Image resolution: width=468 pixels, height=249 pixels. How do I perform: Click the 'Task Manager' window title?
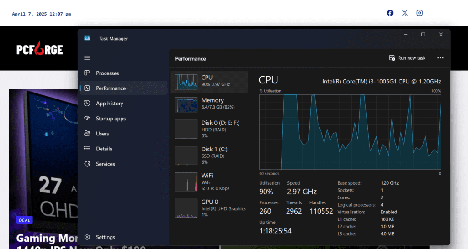(113, 39)
